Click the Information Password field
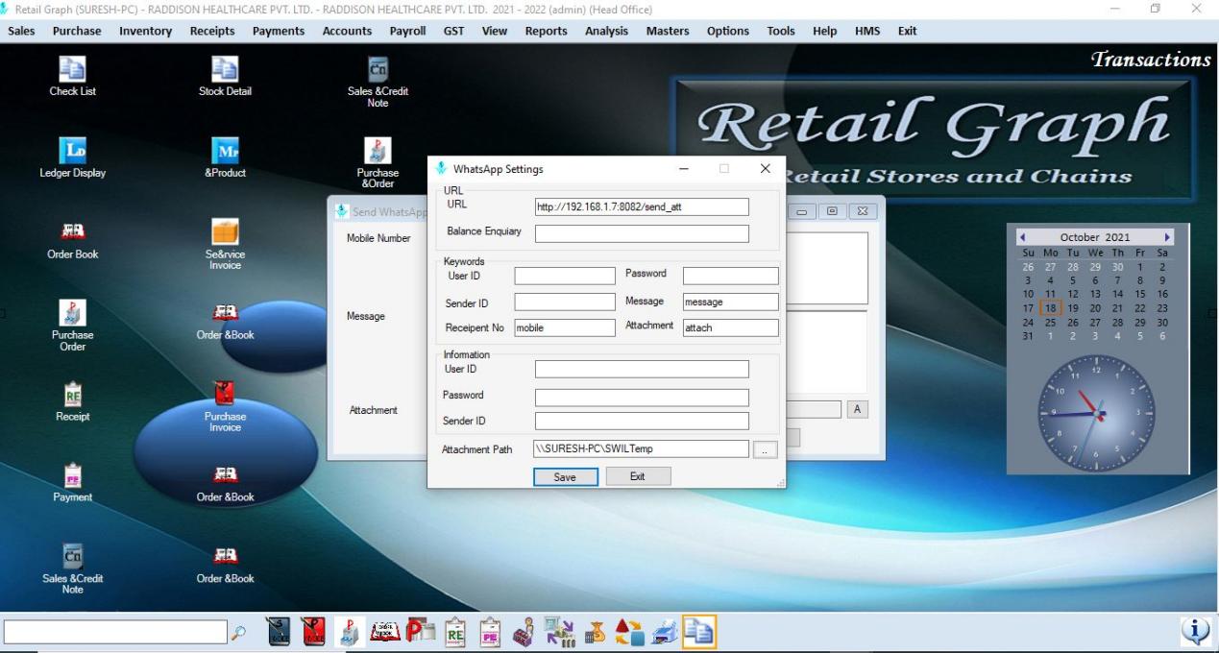 click(642, 398)
